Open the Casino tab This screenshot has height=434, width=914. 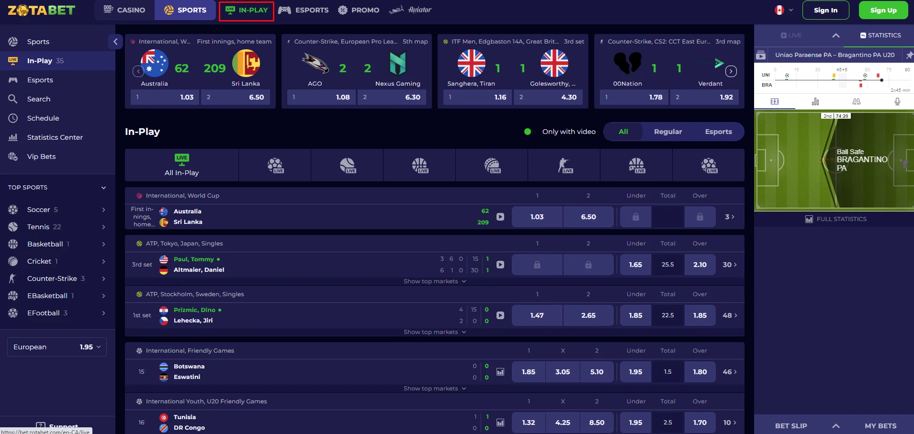(x=125, y=10)
